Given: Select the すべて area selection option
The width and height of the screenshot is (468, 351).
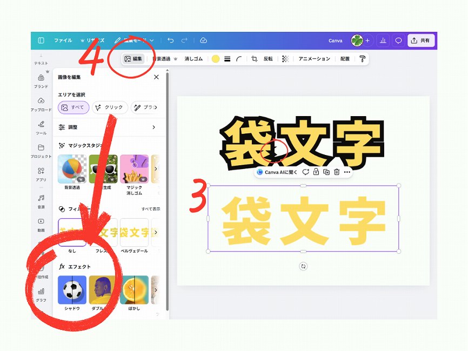Looking at the screenshot, I should pyautogui.click(x=73, y=107).
